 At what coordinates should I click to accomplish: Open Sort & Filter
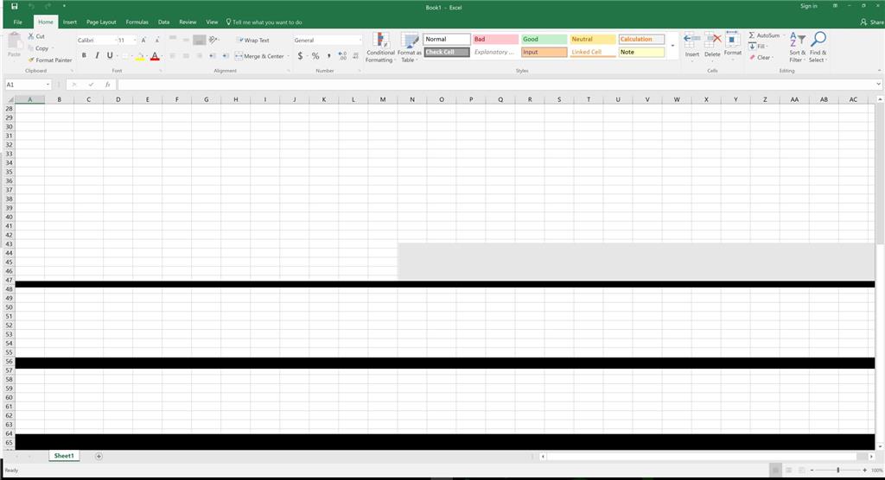(796, 47)
